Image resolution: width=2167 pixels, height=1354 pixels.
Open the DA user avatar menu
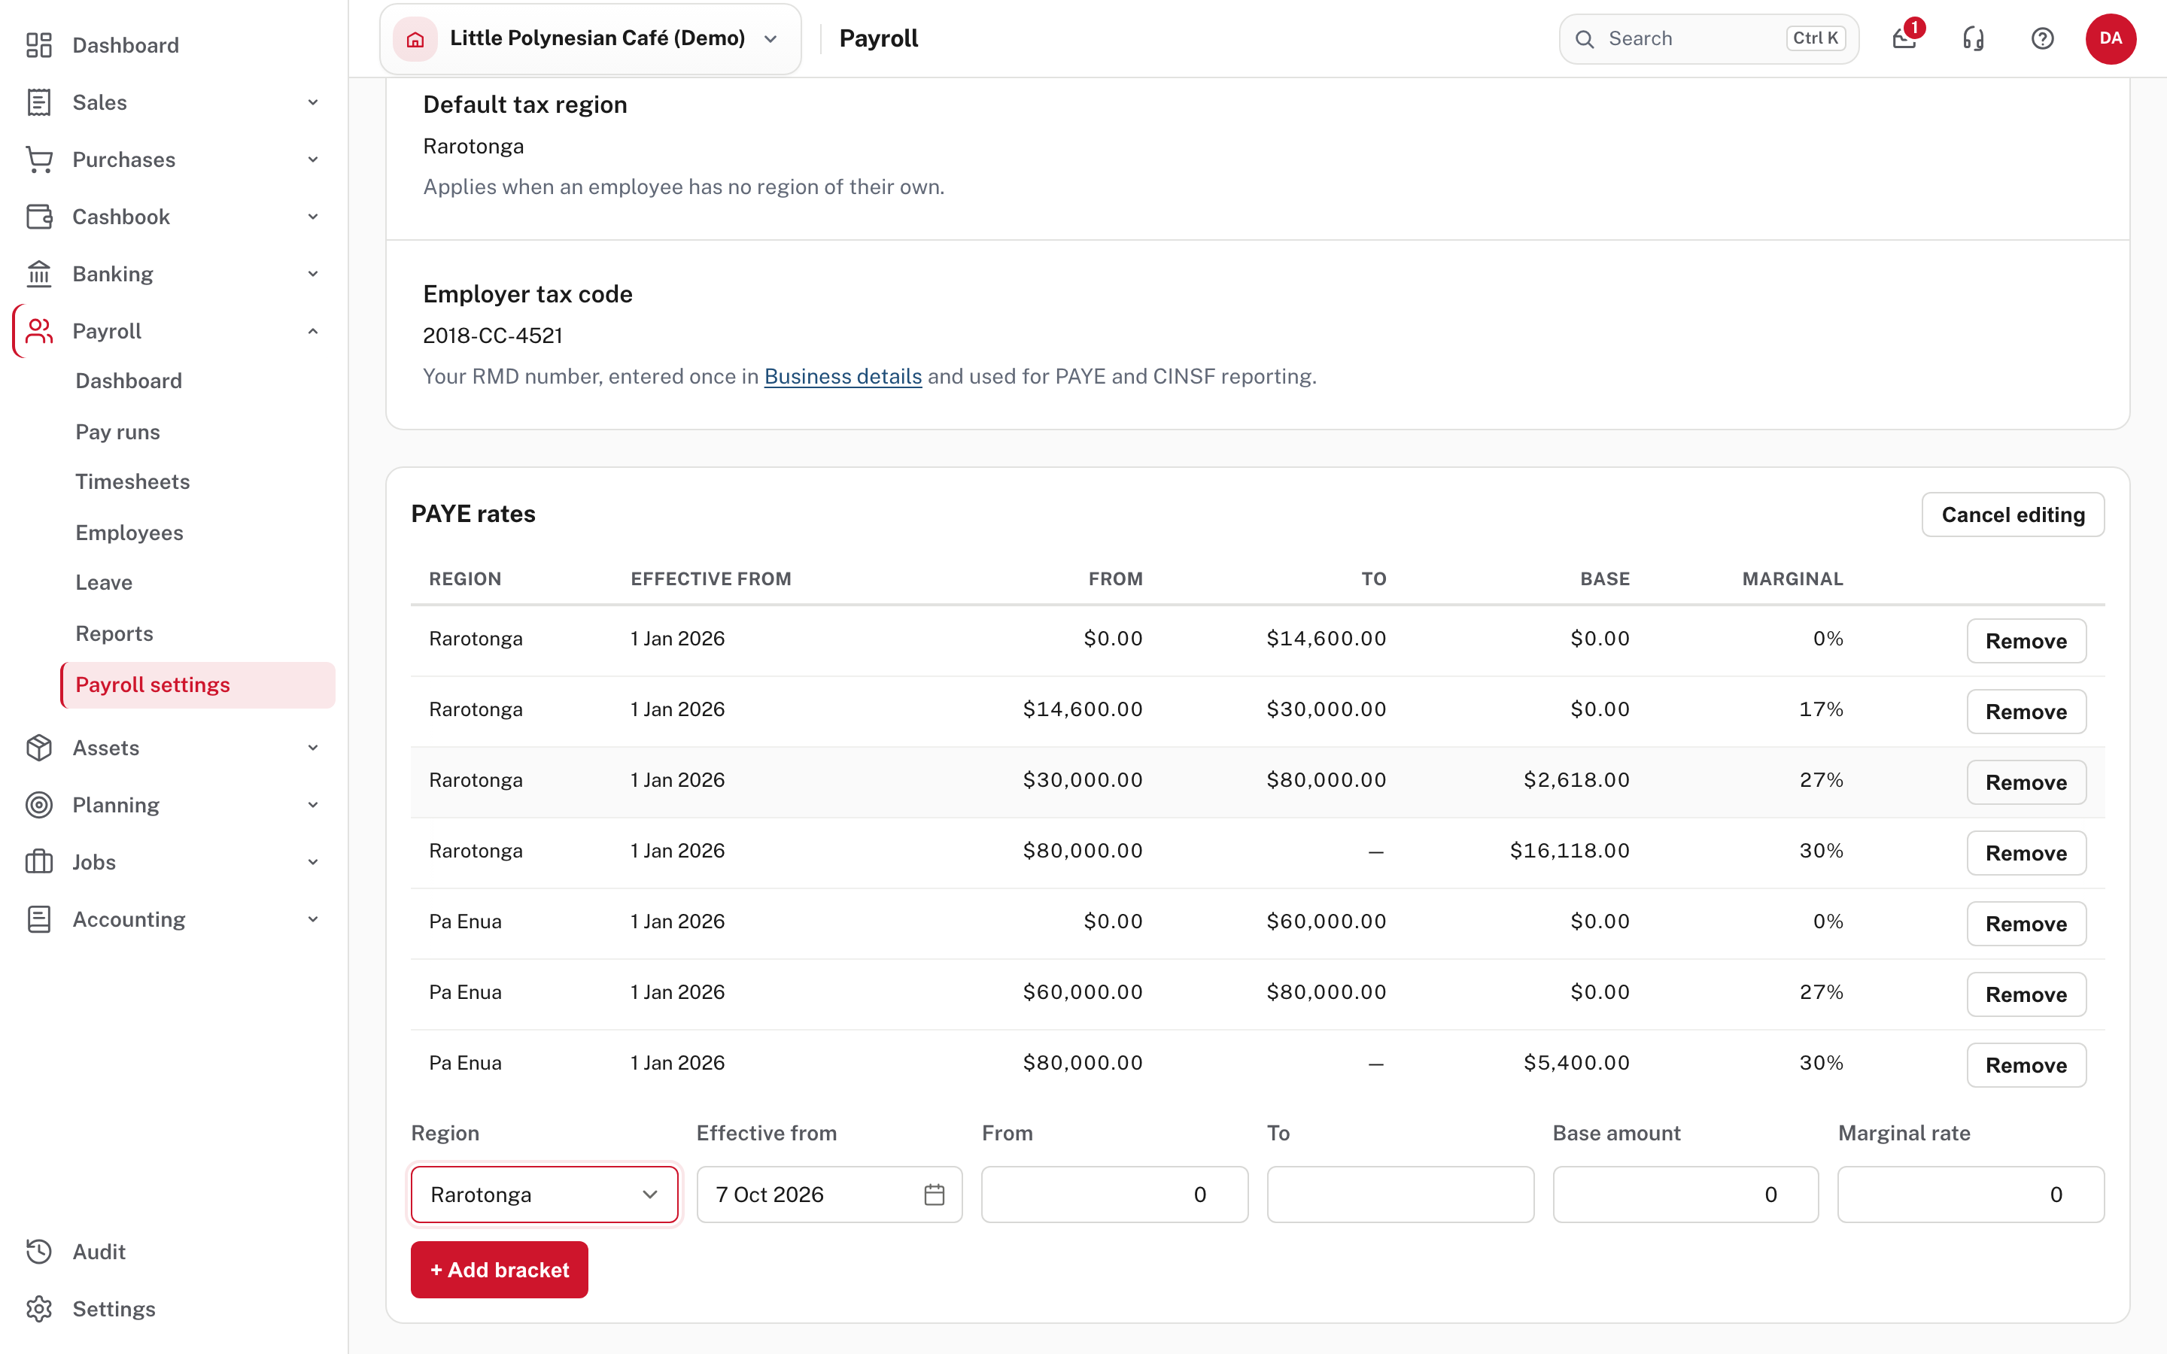pyautogui.click(x=2111, y=38)
